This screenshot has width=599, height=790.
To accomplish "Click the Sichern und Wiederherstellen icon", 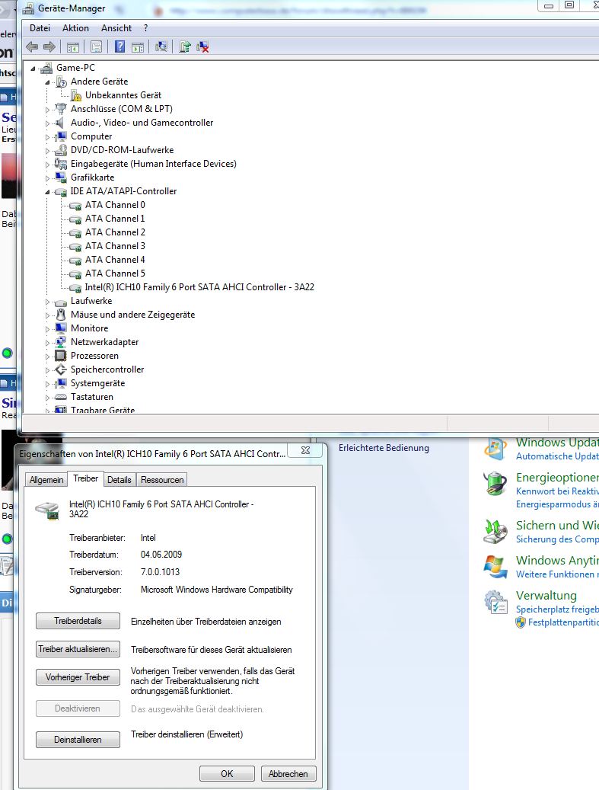I will pos(495,532).
